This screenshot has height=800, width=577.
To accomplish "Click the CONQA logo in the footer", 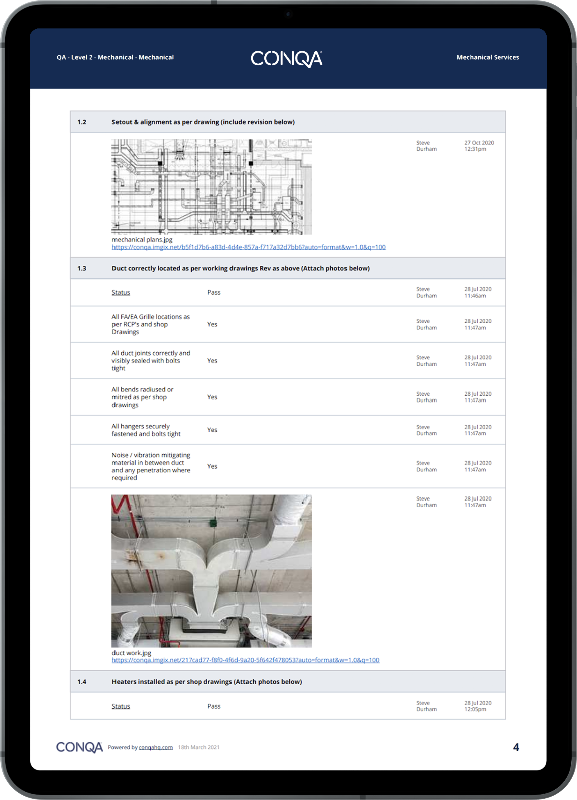I will tap(79, 747).
